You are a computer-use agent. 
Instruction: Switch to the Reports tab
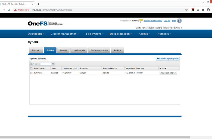[63, 50]
